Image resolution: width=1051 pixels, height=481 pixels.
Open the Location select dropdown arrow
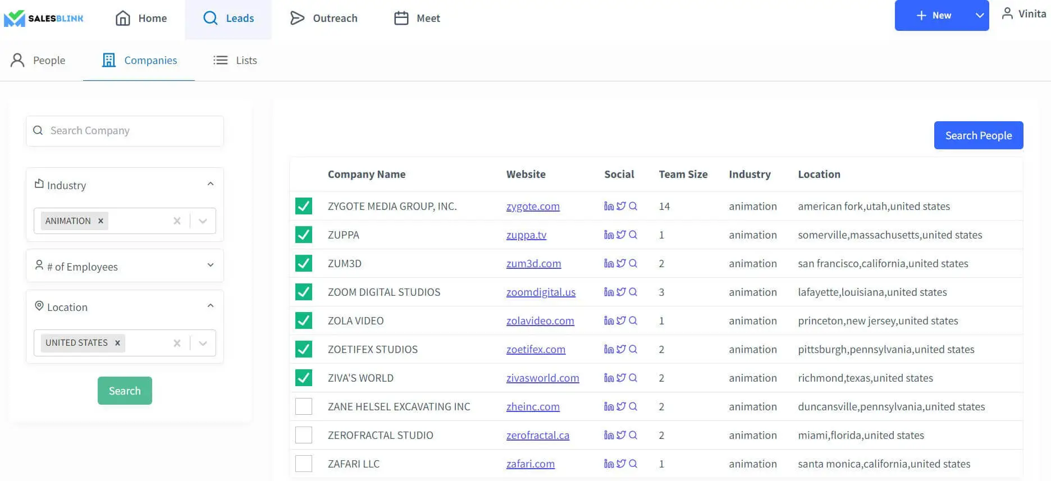[x=203, y=343]
